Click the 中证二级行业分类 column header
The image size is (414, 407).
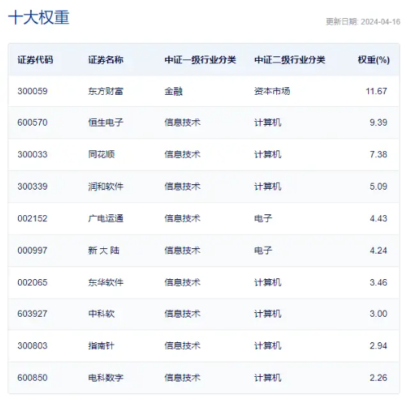(290, 60)
